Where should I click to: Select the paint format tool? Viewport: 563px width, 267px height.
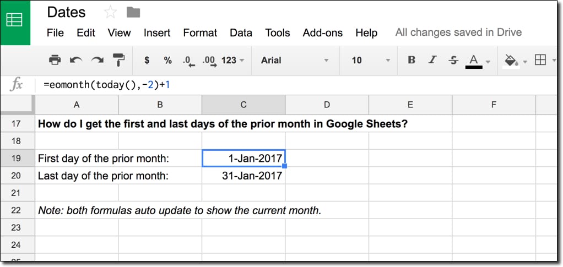point(118,60)
